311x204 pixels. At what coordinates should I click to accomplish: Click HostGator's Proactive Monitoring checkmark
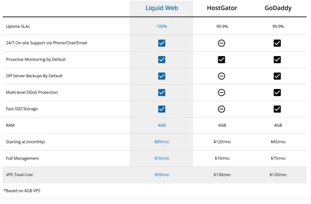222,59
